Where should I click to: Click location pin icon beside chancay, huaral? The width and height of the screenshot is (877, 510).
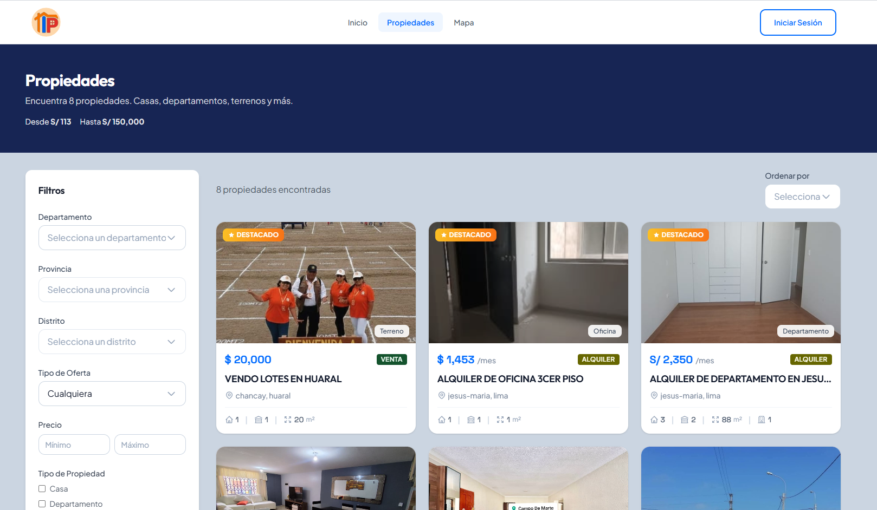coord(229,396)
